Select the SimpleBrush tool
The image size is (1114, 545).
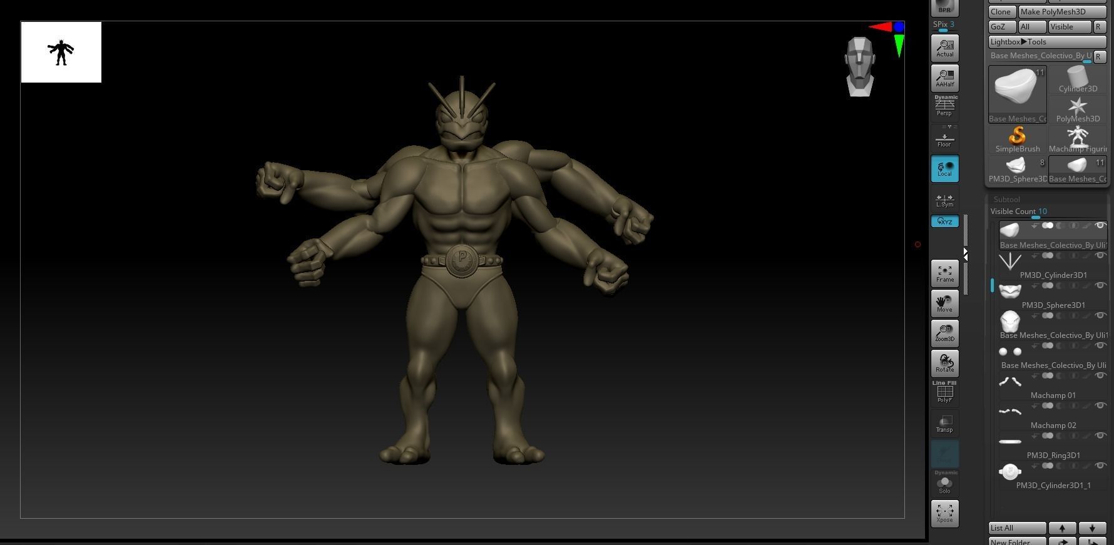(1018, 140)
